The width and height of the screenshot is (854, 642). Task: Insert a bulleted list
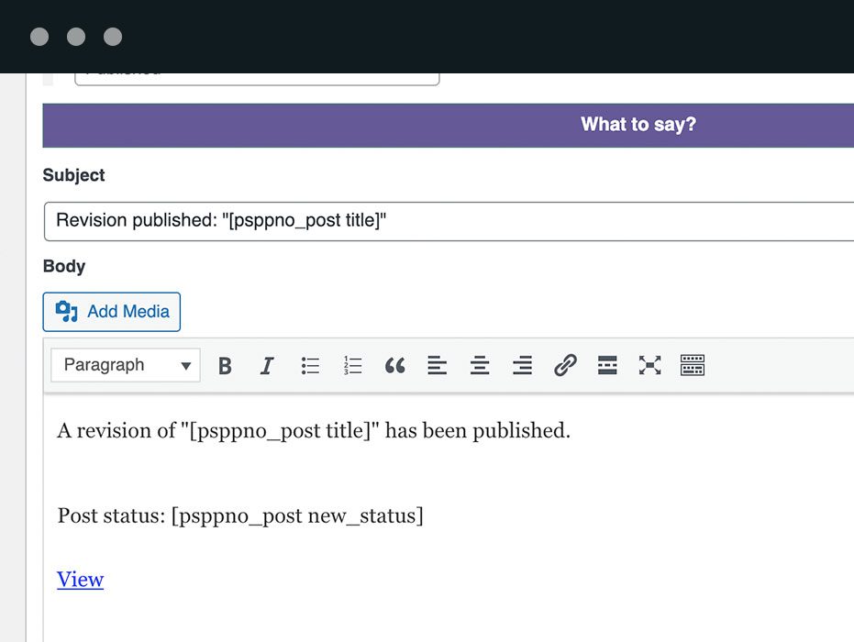(310, 366)
